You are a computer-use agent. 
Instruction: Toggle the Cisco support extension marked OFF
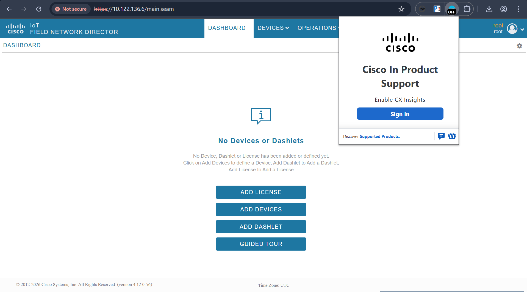pyautogui.click(x=452, y=9)
